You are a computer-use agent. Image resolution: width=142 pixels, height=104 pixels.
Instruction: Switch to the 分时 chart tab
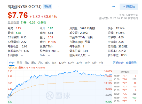[12, 63]
